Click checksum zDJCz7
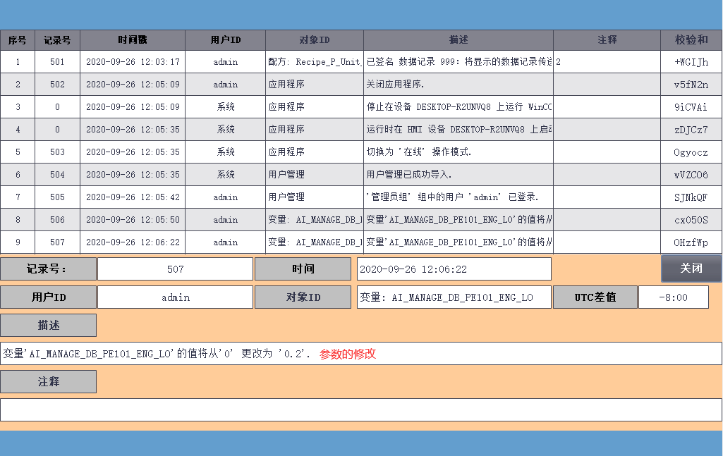 pyautogui.click(x=691, y=130)
